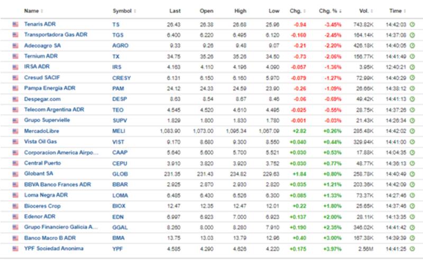Sort by Symbol using its header arrow
This screenshot has height=260, width=423.
tap(134, 11)
